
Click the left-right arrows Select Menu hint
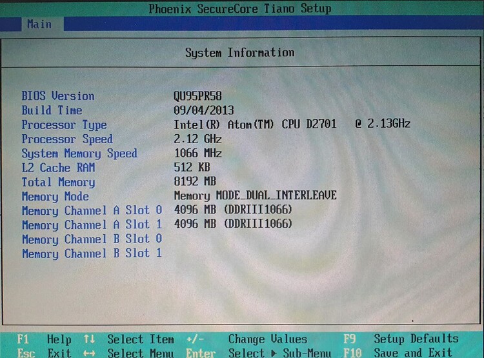128,353
